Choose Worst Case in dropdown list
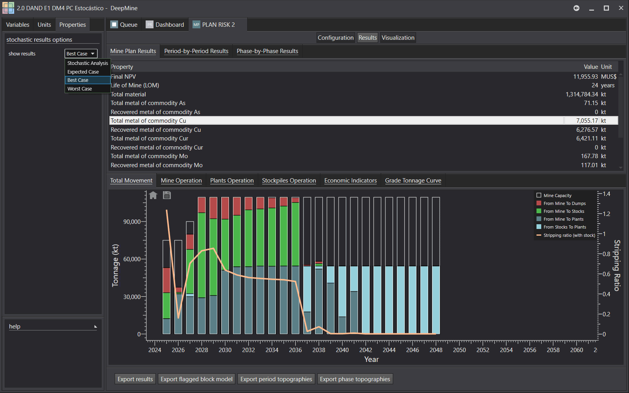This screenshot has width=629, height=393. [87, 89]
